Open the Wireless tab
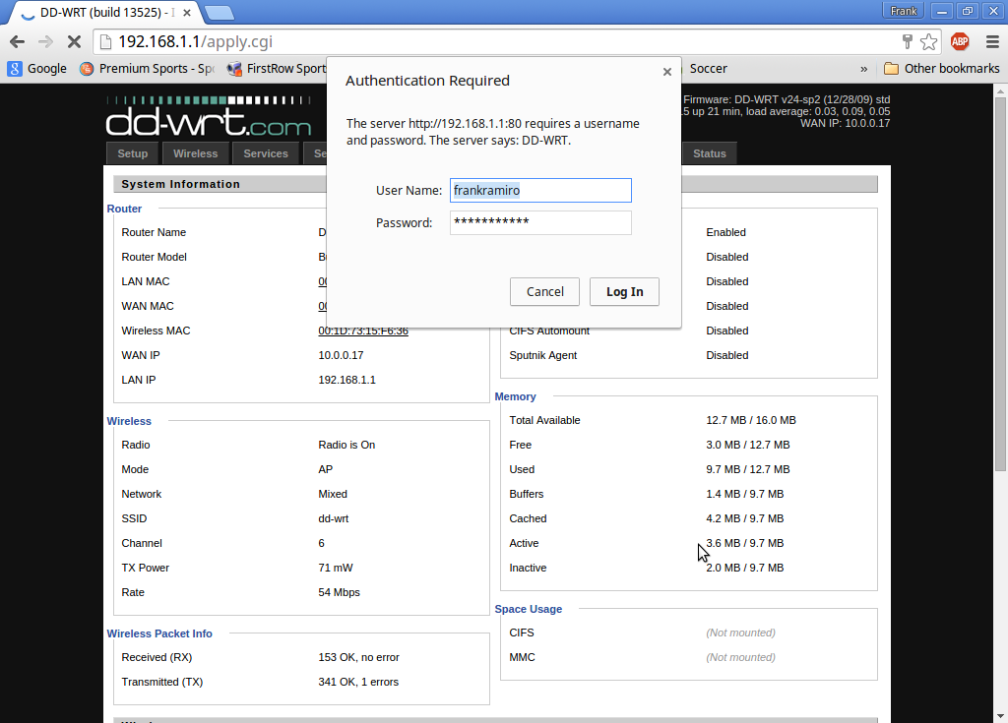This screenshot has height=723, width=1008. point(196,153)
